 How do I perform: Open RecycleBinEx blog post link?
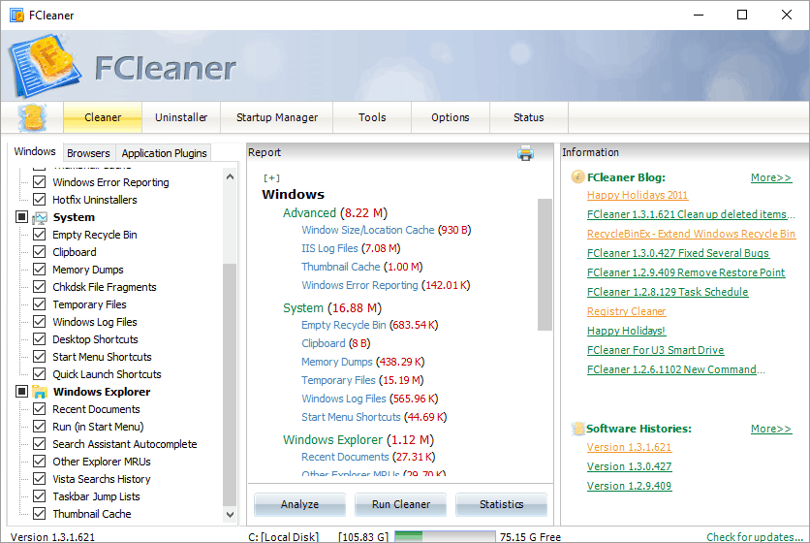(691, 234)
